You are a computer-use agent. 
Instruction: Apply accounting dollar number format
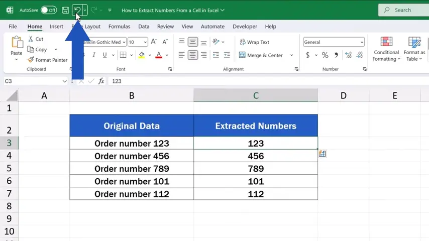pos(308,55)
